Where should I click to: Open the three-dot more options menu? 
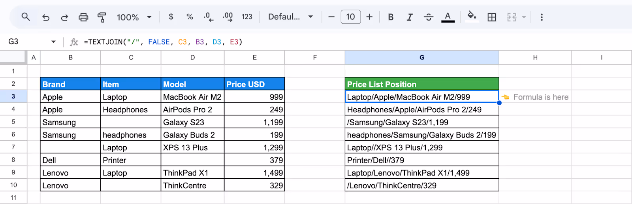542,17
